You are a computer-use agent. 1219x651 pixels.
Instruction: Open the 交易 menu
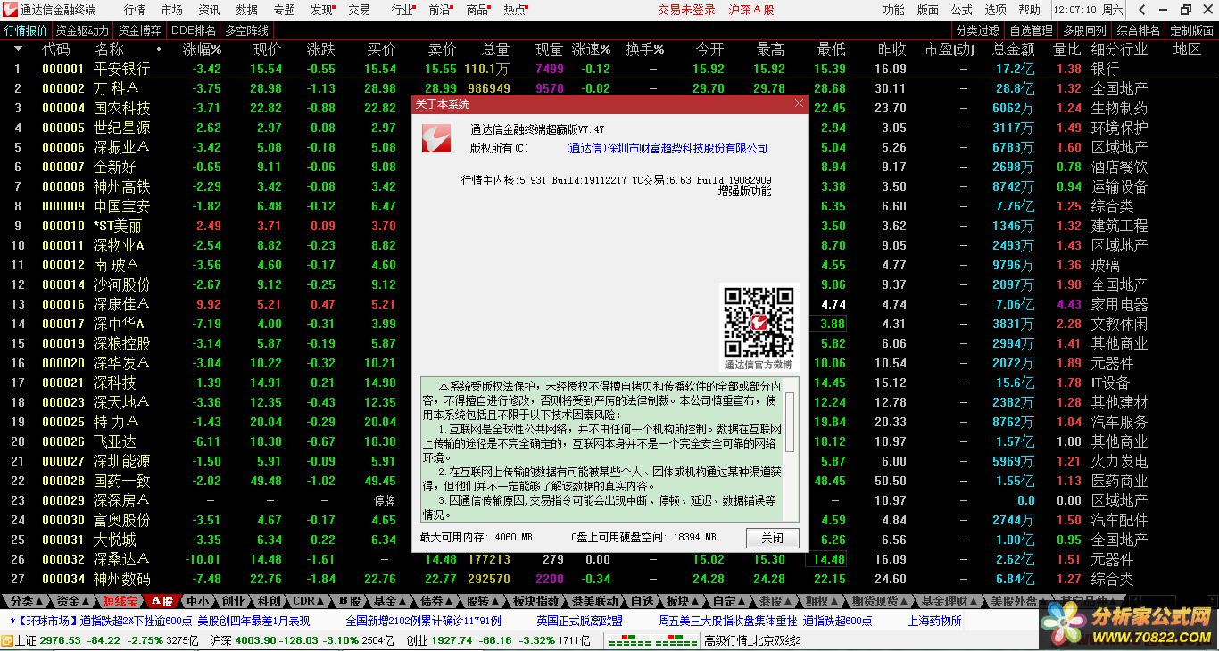tap(359, 10)
